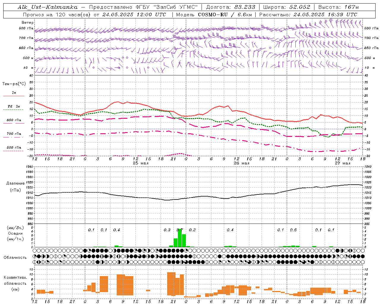Select the longitude value Долгота: 83.233
The image size is (380, 304).
coord(231,7)
